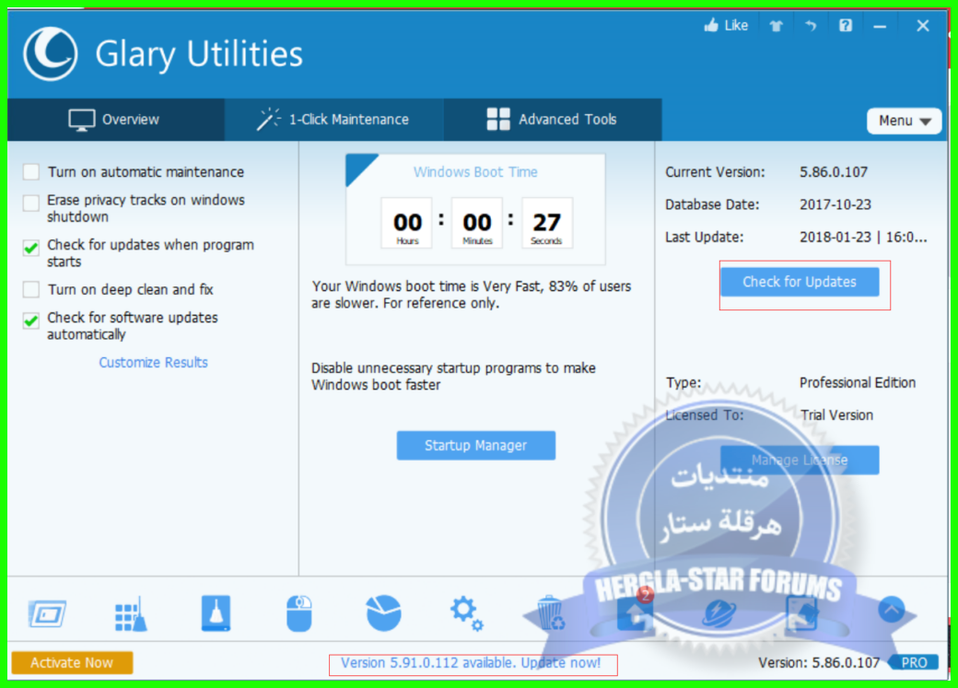Click Disable unnecessary startup programs text
958x688 pixels.
coord(453,377)
